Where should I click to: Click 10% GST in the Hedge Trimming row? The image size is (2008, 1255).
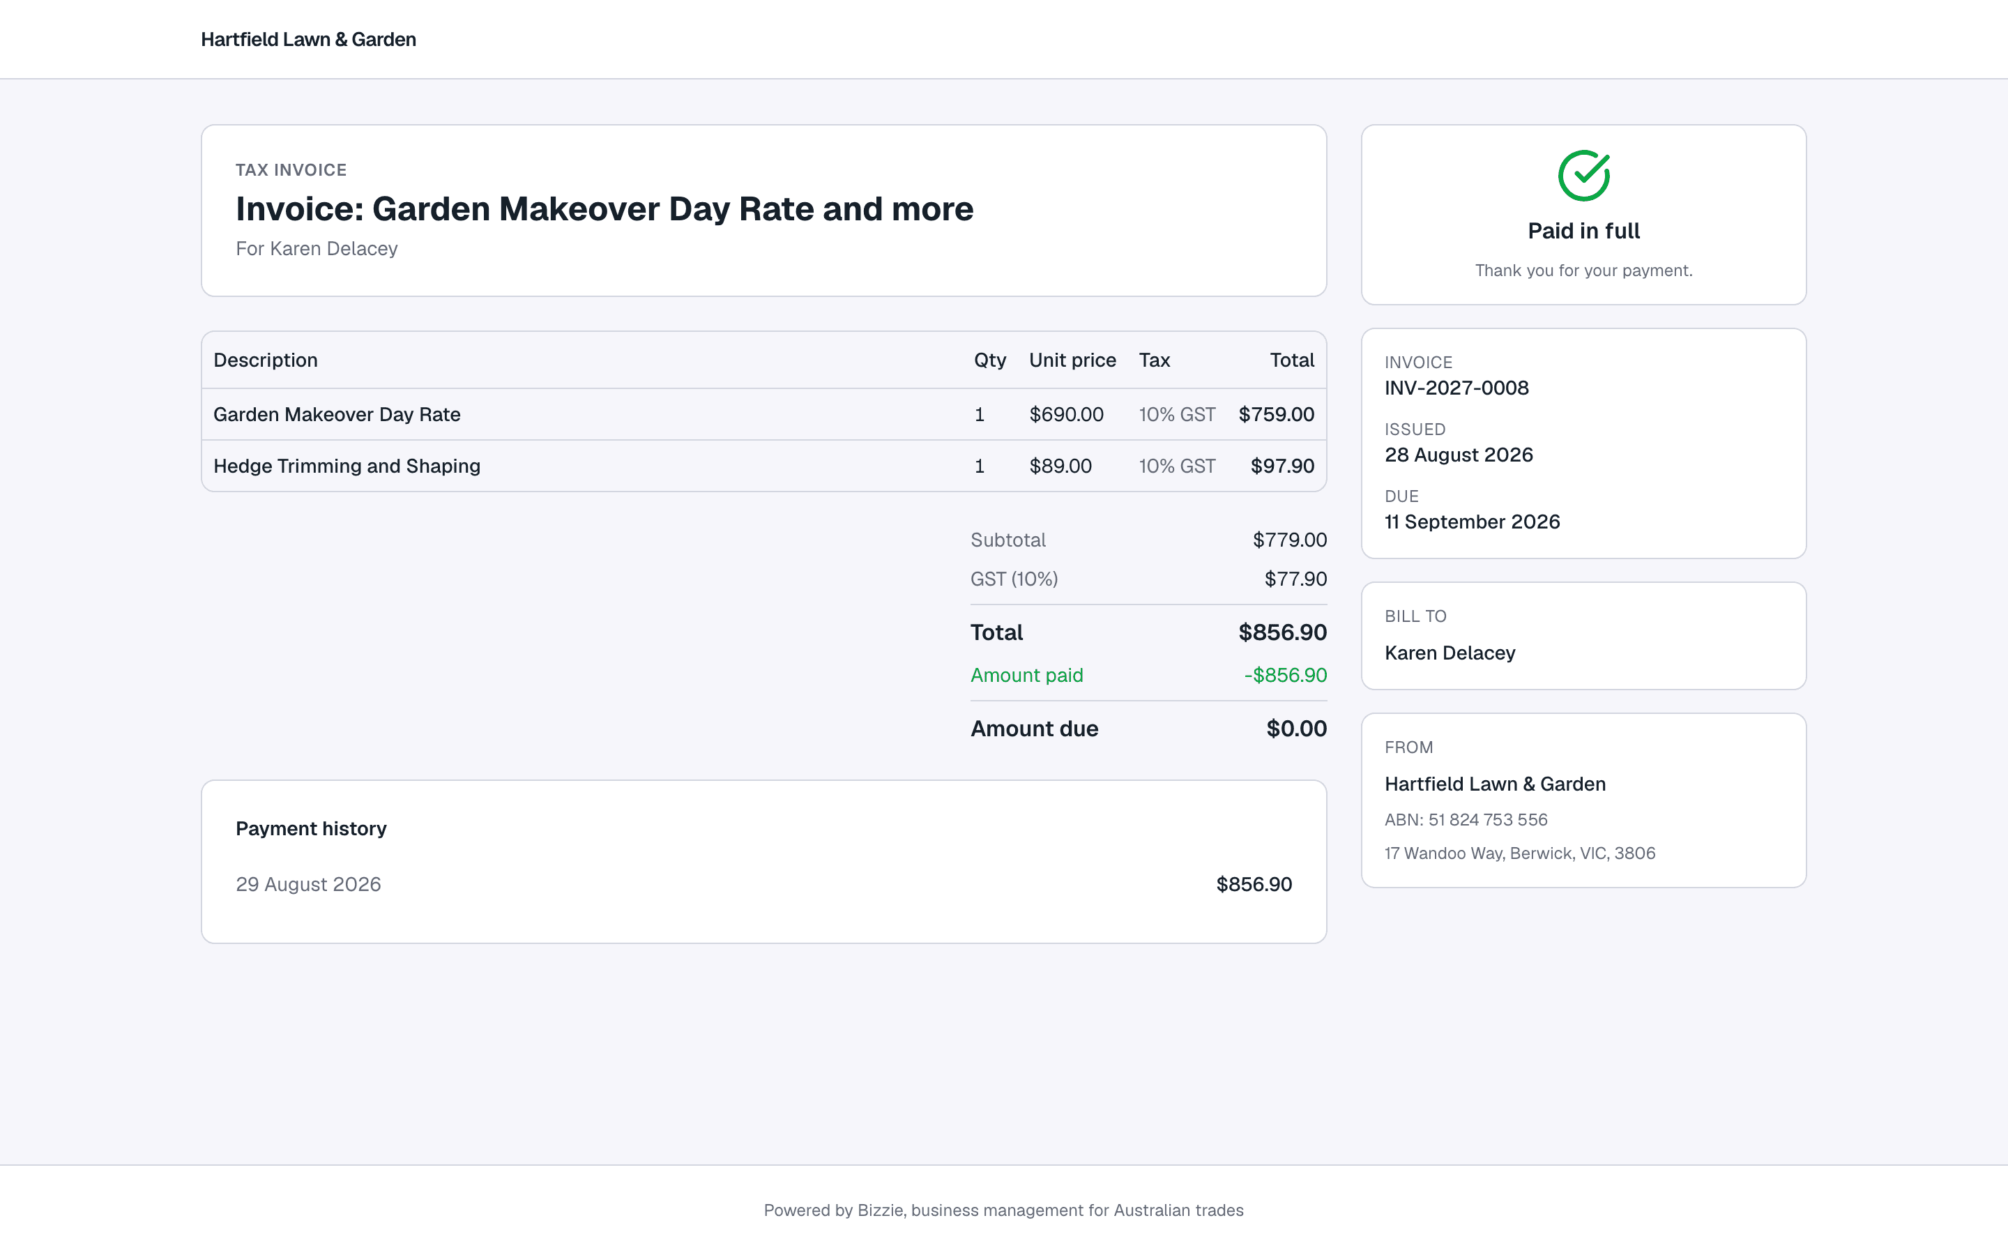[x=1177, y=466]
